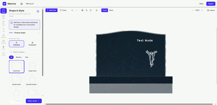Click the Add Text button
The width and height of the screenshot is (217, 105).
(x=52, y=10)
